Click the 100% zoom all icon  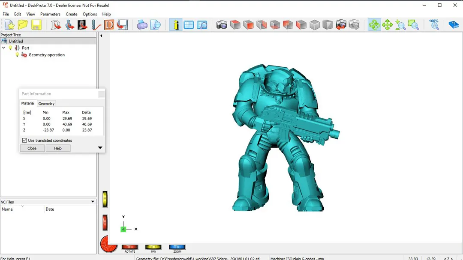tap(434, 25)
